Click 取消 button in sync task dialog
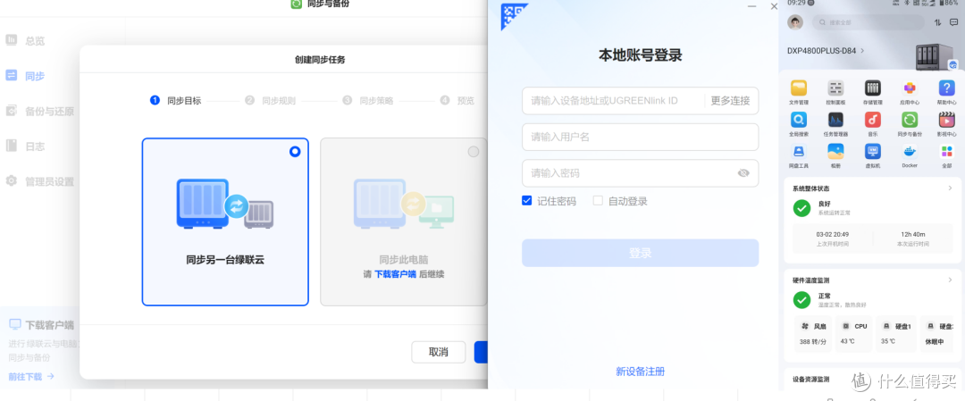The width and height of the screenshot is (965, 401). (438, 353)
